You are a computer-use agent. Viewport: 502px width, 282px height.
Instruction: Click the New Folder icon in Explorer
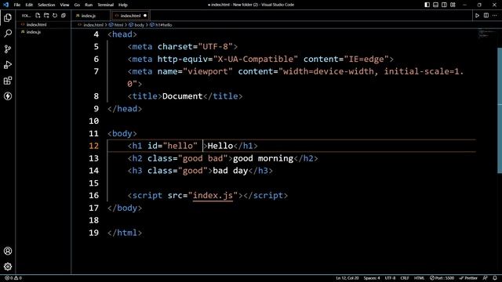(x=46, y=16)
